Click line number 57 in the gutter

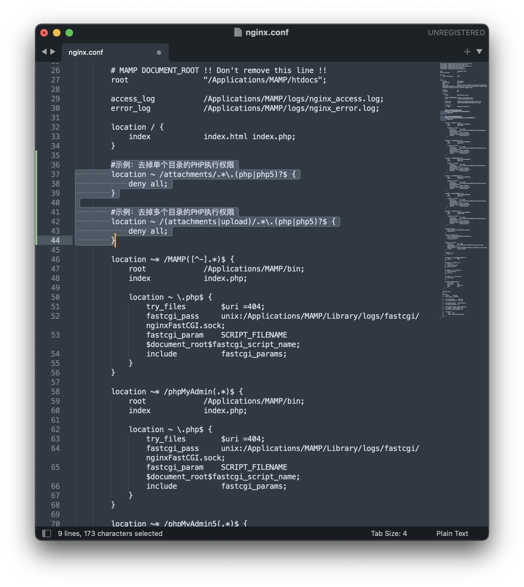55,382
